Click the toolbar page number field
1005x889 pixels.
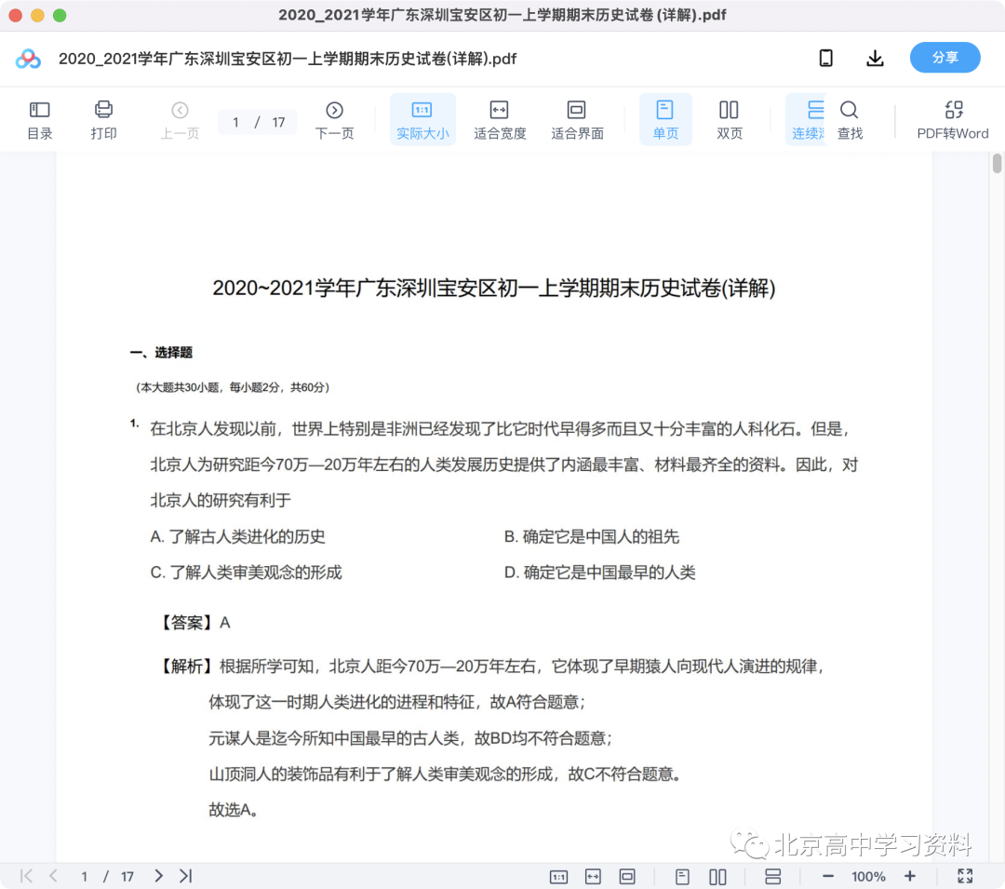coord(236,122)
